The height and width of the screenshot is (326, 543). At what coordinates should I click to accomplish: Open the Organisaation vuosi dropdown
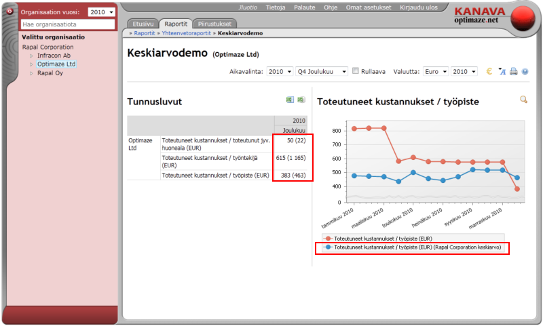(x=102, y=12)
